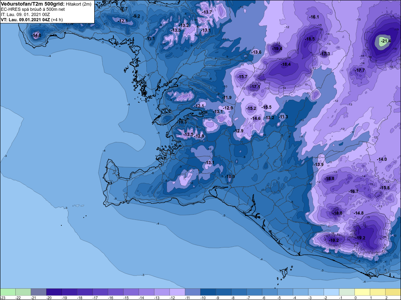This screenshot has width=401, height=300.
Task: Click the -10.3 temperature label
Action: click(x=182, y=122)
